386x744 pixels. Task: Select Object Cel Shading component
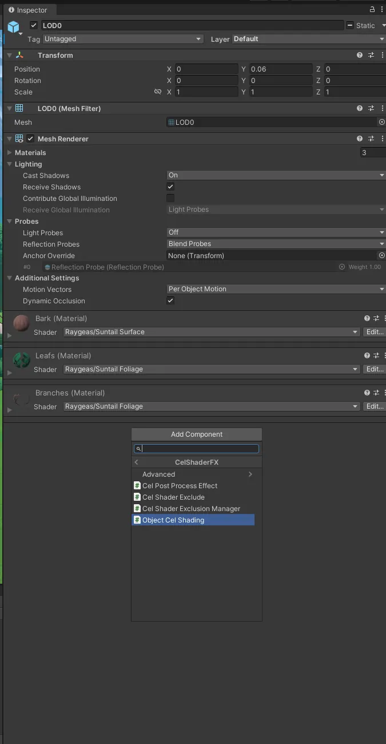193,520
